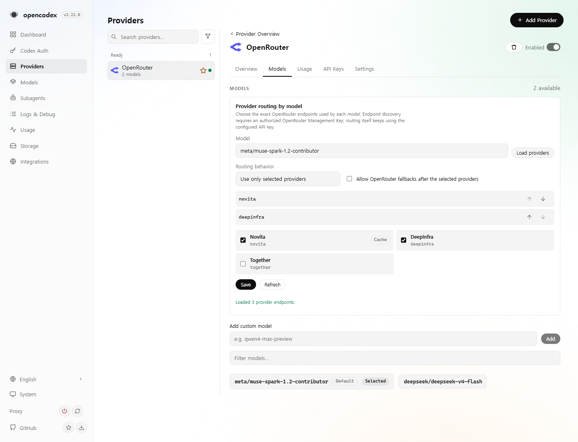Move deepinfra up with arrow

(x=529, y=217)
